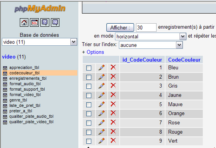This screenshot has height=148, width=216.
Task: Open table genre_tbl
Action: tap(18, 100)
